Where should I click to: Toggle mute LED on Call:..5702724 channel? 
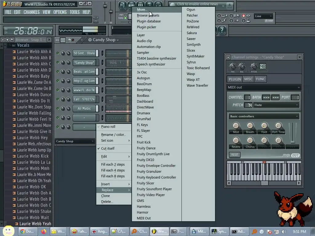(58, 99)
